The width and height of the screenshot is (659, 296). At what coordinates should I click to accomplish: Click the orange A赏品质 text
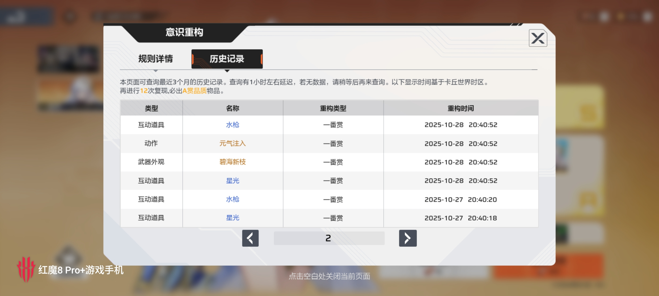(195, 91)
